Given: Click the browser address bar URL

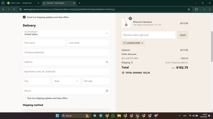Looking at the screenshot, I should click(x=69, y=10).
